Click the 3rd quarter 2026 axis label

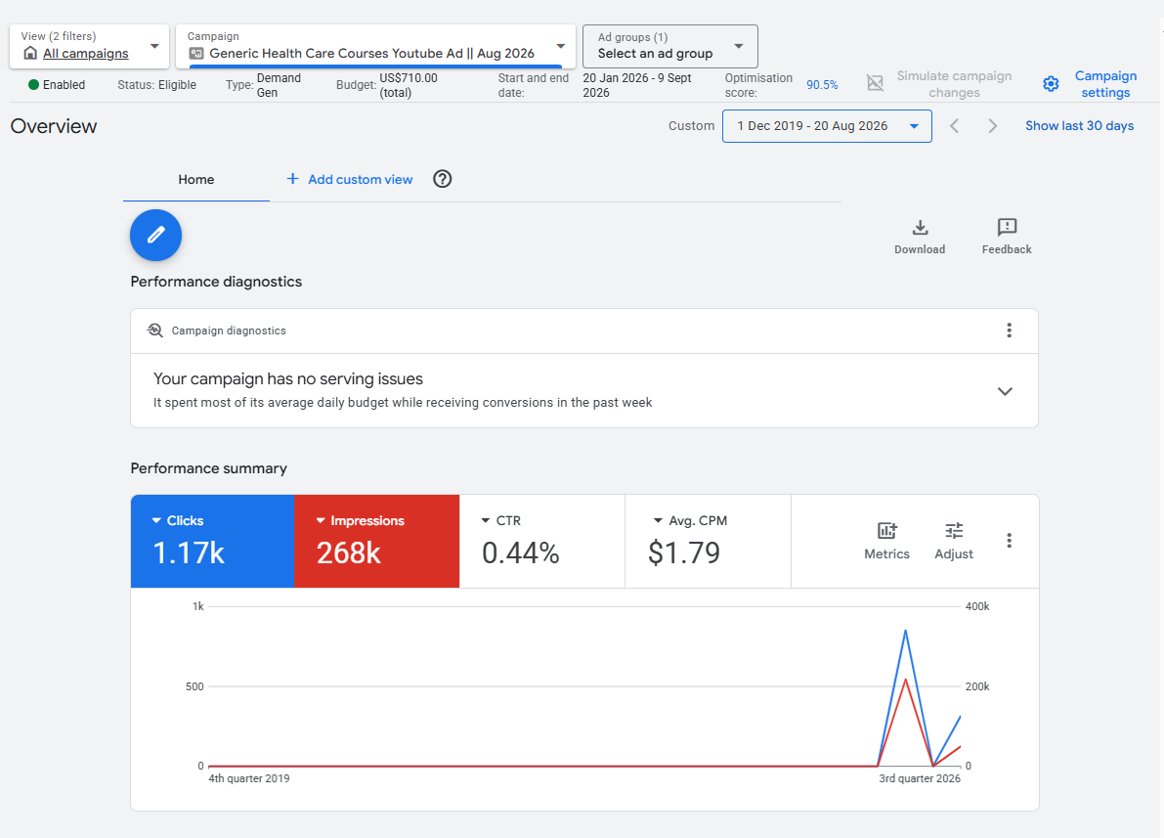click(x=920, y=778)
